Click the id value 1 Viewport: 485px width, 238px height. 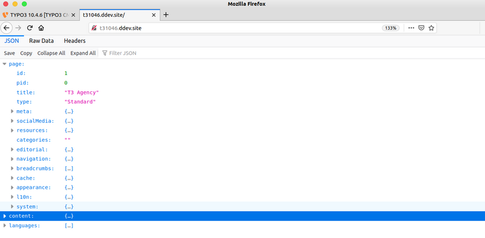pos(66,74)
